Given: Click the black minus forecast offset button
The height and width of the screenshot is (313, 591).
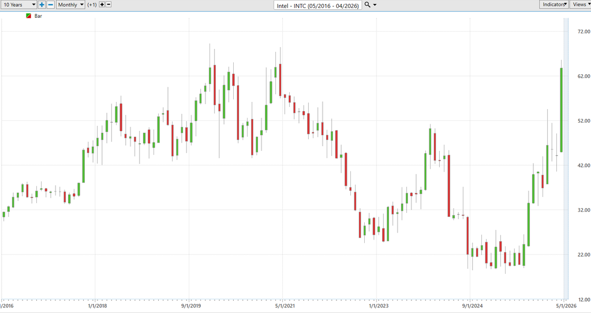Looking at the screenshot, I should [x=109, y=5].
